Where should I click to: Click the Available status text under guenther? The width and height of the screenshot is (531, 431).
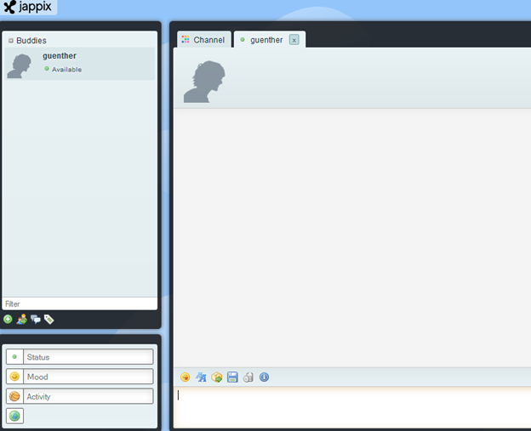coord(66,70)
